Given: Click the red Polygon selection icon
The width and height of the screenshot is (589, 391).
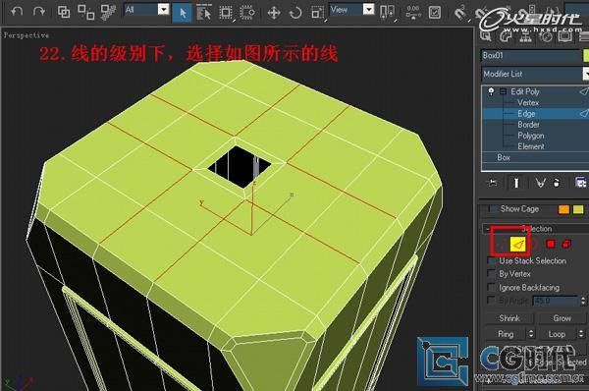Looking at the screenshot, I should coord(551,245).
